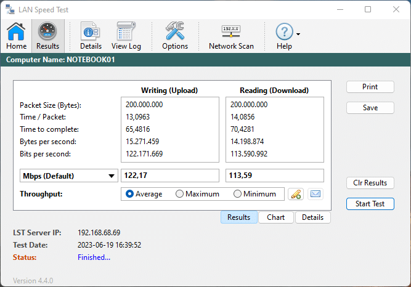Select the Average throughput radio button

click(130, 194)
